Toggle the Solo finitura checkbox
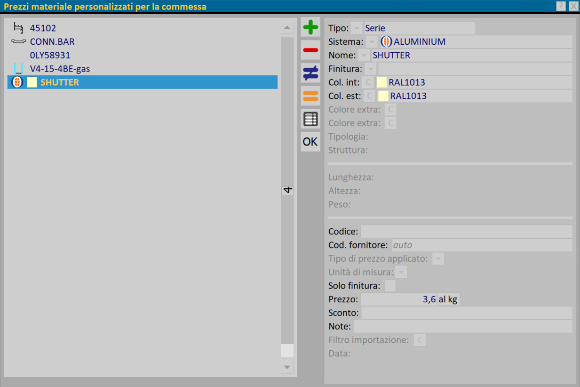Screen dimensions: 580x387 pyautogui.click(x=390, y=286)
